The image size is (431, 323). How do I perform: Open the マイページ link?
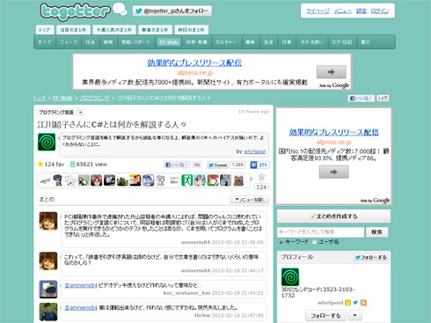pos(318,11)
